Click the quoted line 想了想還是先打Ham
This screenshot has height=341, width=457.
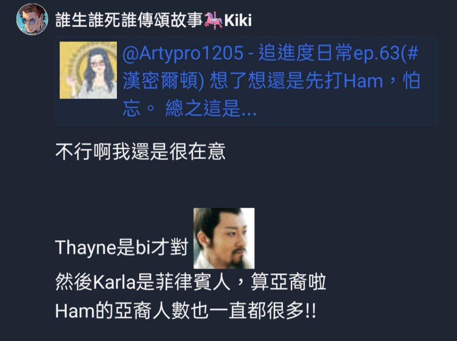click(296, 81)
